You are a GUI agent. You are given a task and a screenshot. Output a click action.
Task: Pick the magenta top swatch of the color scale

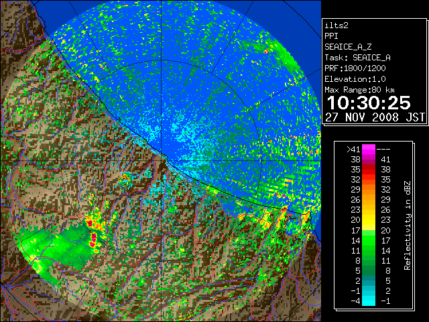369,149
